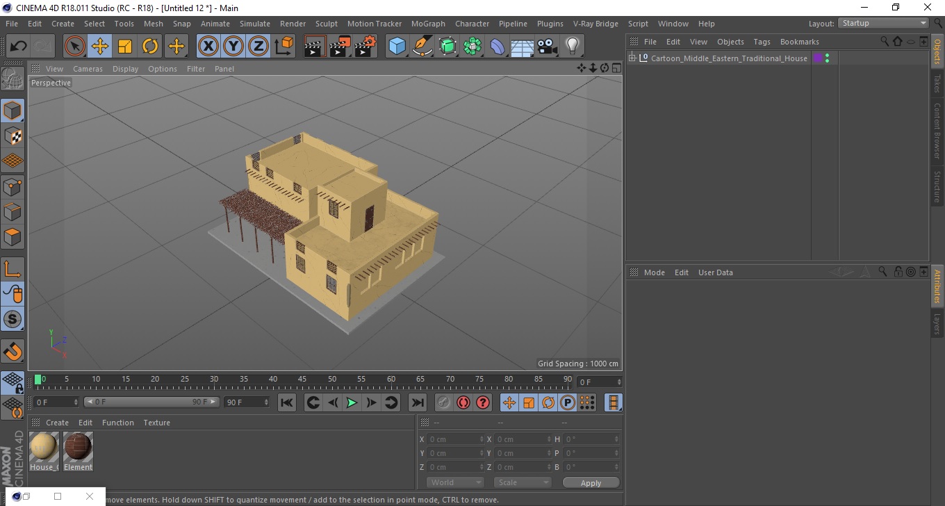Switch to Points mode
Image resolution: width=945 pixels, height=506 pixels.
coord(13,186)
